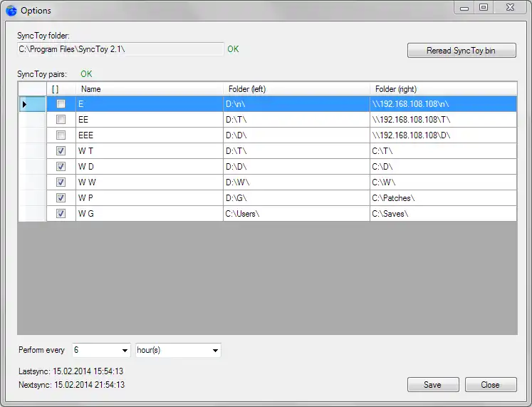Enable the checkbox for pair EE
Image resolution: width=532 pixels, height=407 pixels.
(x=61, y=120)
